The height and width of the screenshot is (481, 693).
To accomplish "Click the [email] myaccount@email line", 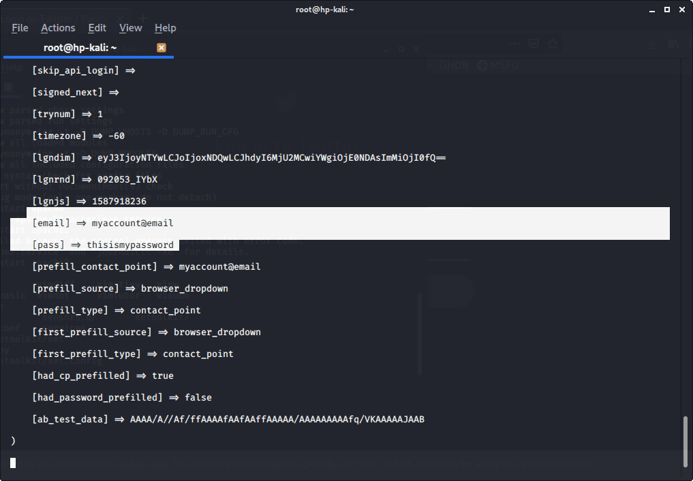I will pyautogui.click(x=102, y=223).
